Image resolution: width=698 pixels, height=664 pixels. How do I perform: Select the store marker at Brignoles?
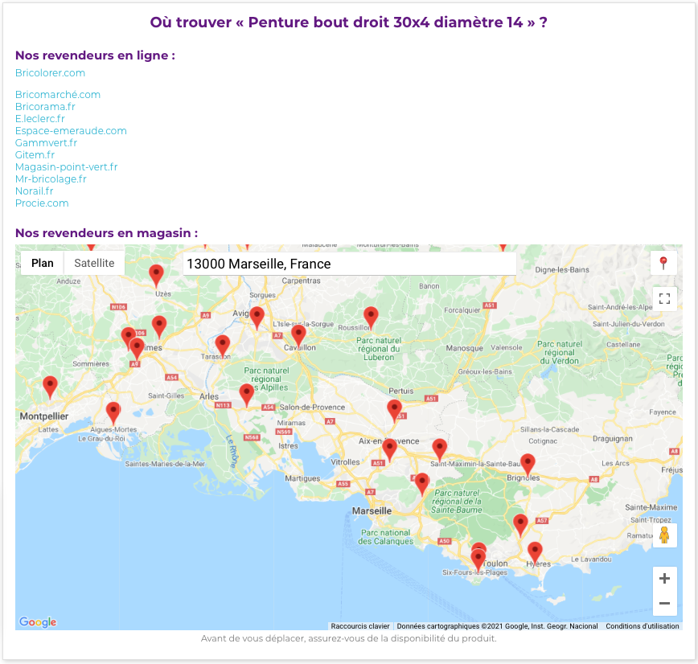[528, 463]
